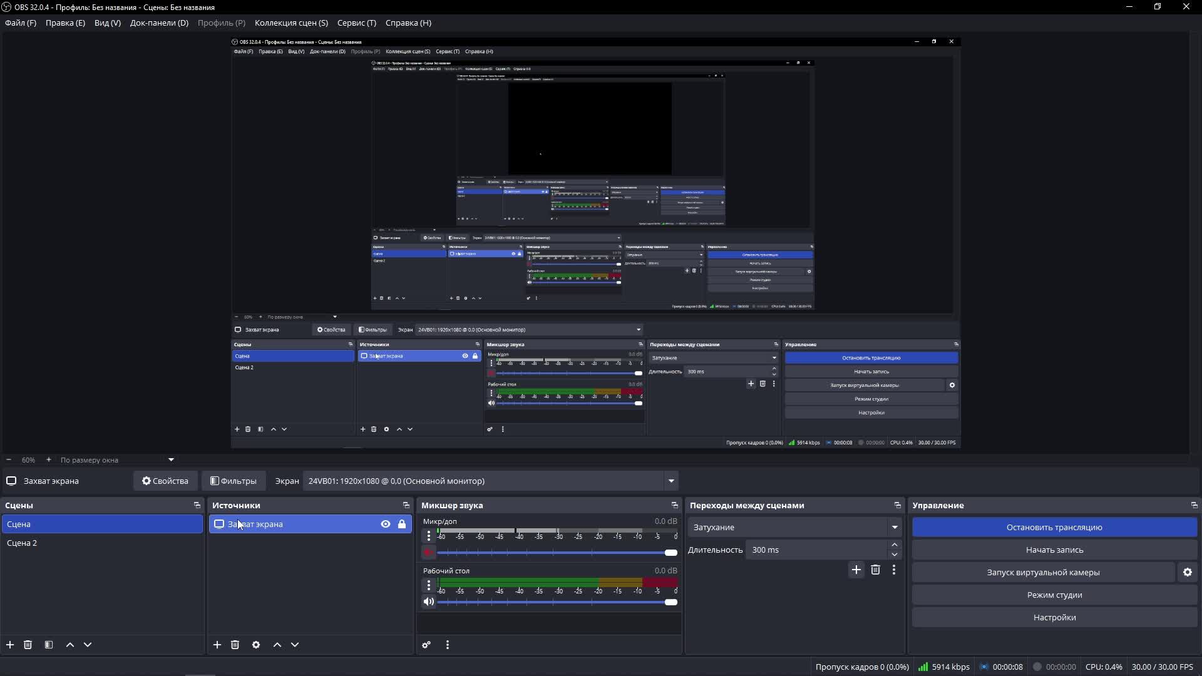
Task: Click Остановить трансляцию button
Action: (x=1054, y=527)
